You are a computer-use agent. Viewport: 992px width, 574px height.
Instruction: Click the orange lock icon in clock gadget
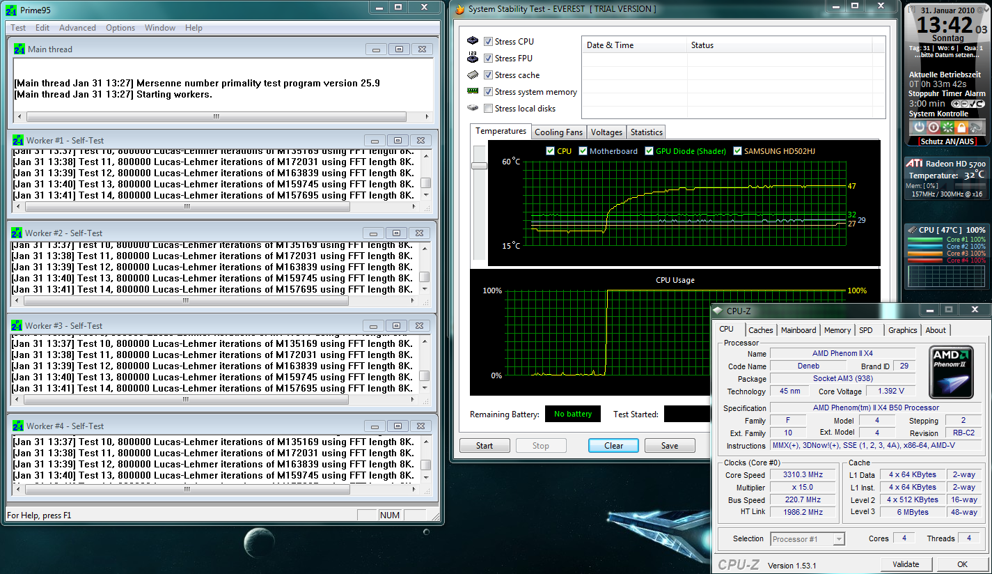coord(961,127)
